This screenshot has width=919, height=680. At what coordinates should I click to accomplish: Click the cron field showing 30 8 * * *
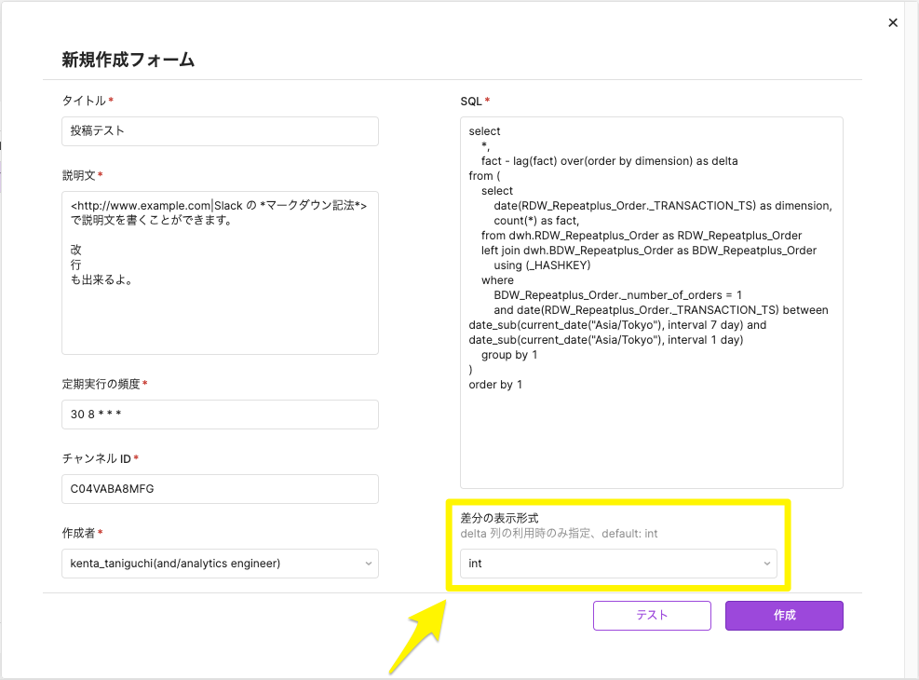click(220, 415)
